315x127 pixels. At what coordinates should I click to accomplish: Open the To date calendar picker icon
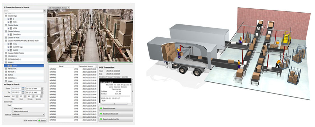[x=23, y=92]
